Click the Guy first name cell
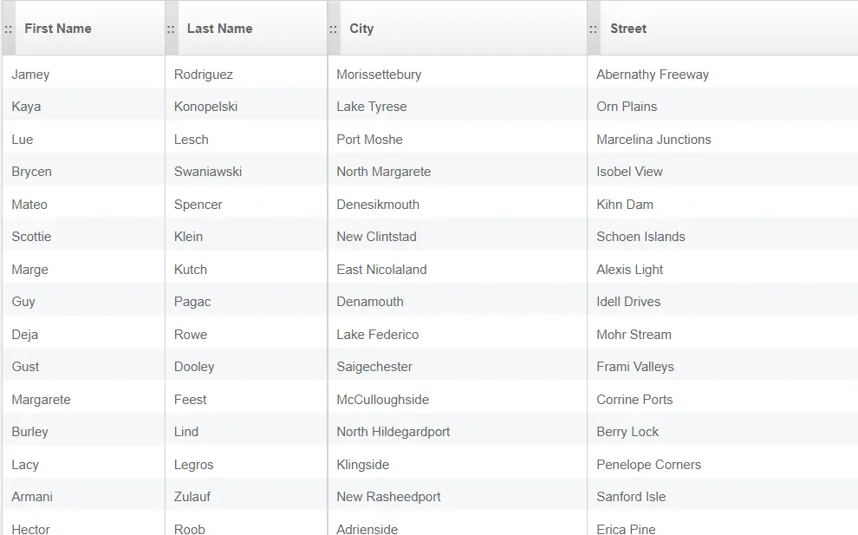This screenshot has height=535, width=858. click(x=83, y=302)
